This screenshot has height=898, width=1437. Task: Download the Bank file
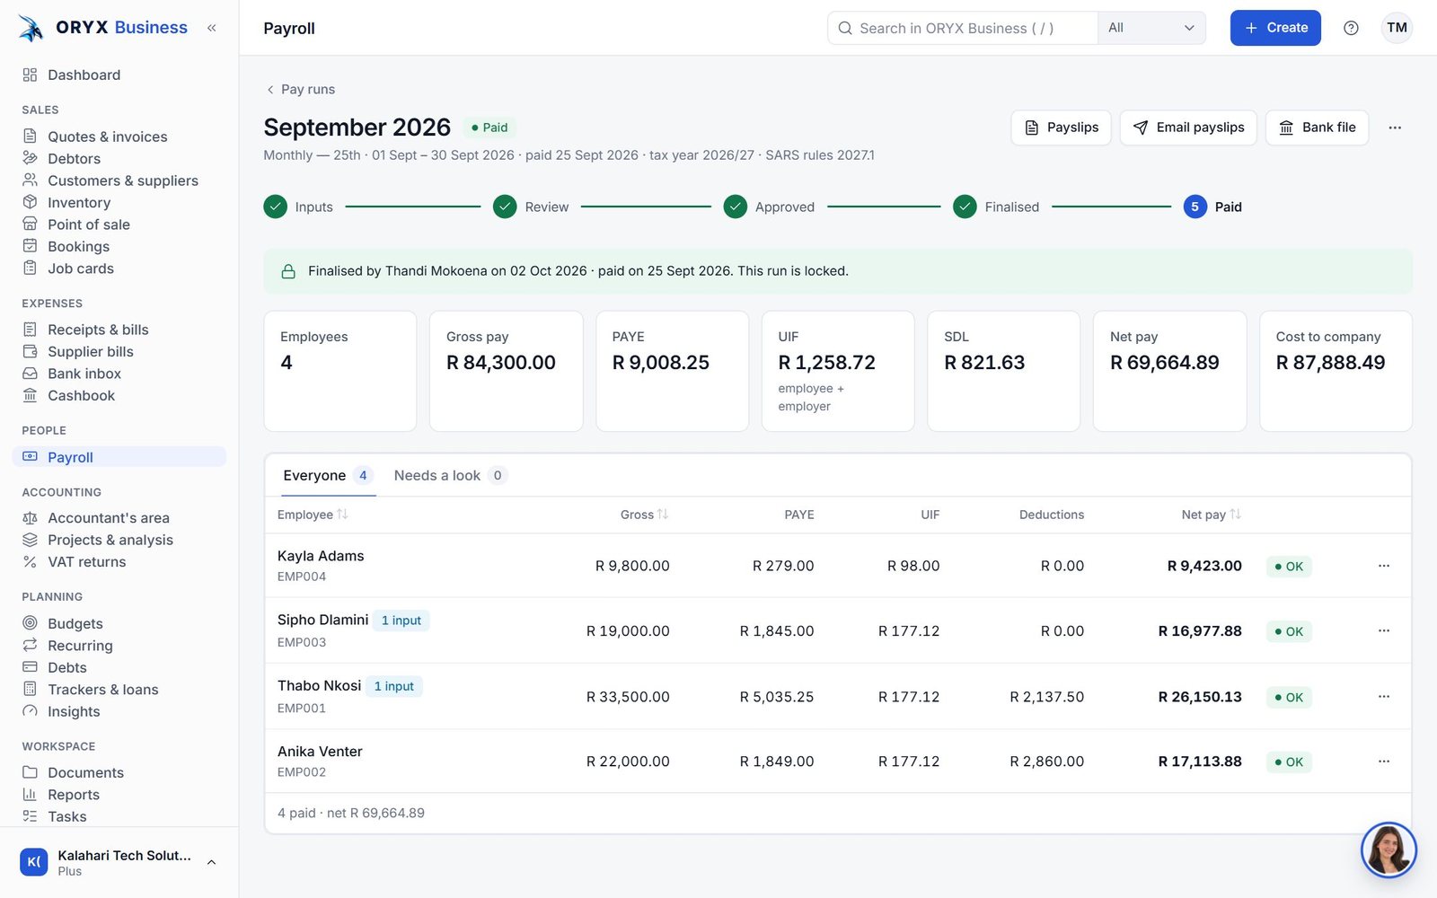[x=1317, y=128]
